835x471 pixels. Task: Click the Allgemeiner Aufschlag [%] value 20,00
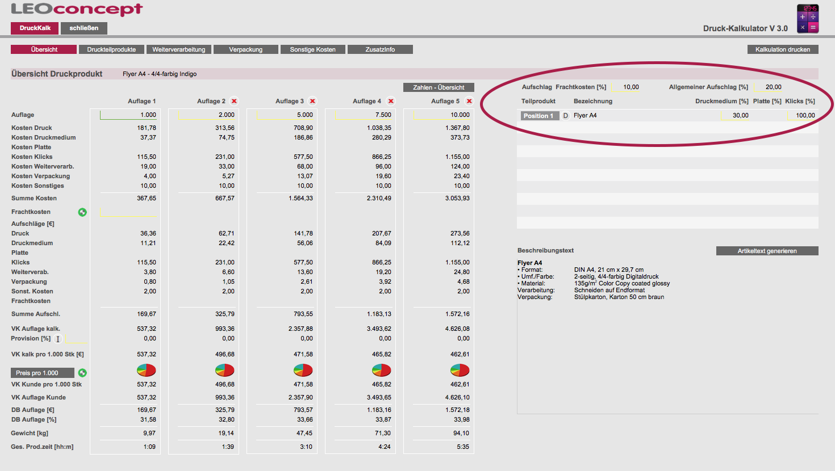[773, 87]
